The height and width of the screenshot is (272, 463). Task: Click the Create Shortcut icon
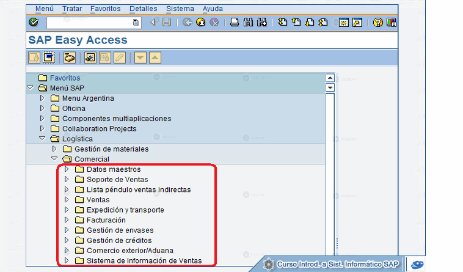tap(357, 23)
